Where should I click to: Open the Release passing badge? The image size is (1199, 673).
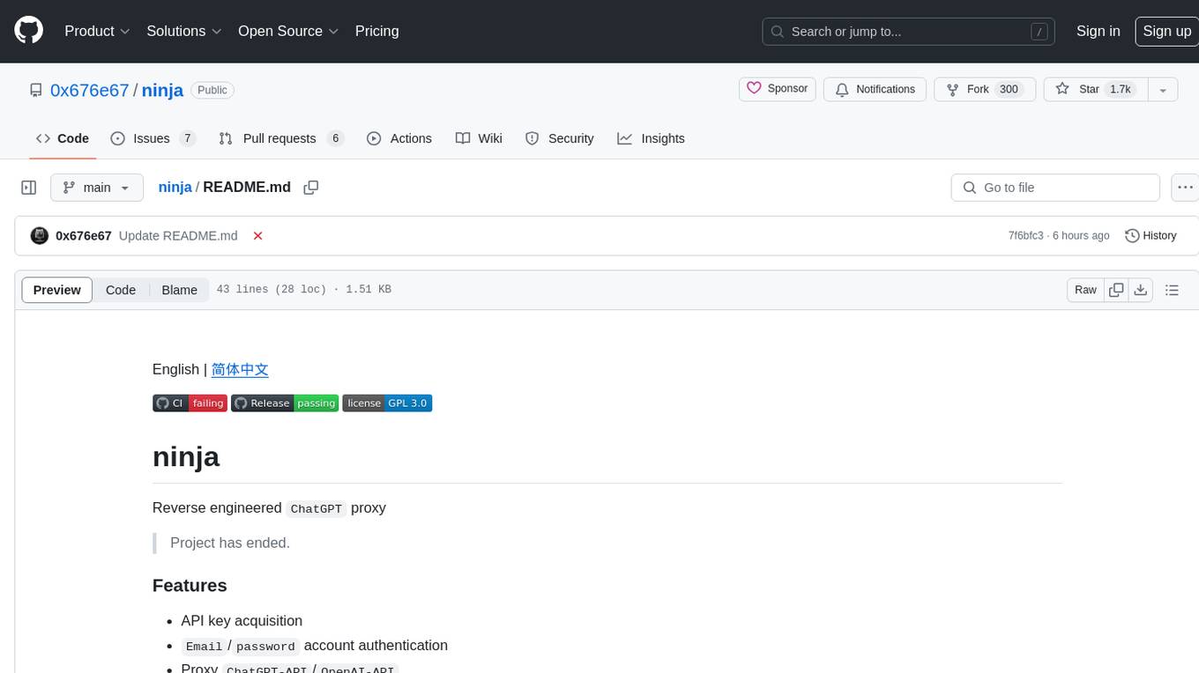click(285, 403)
